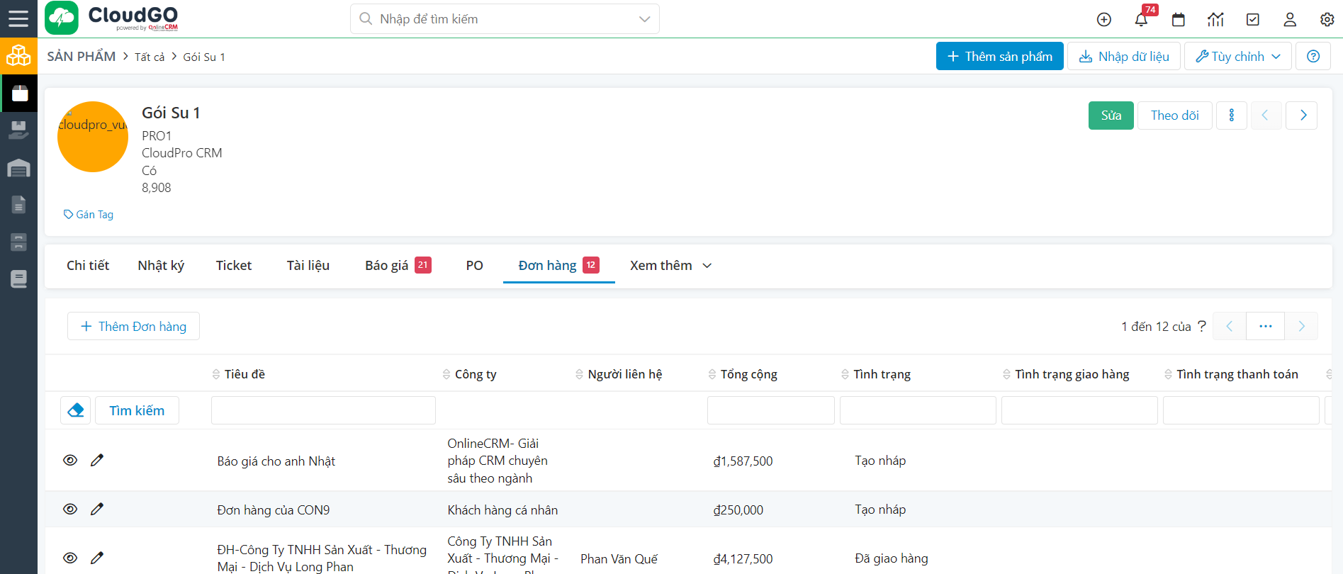This screenshot has height=574, width=1343.
Task: Open the help question mark icon
Action: coord(1313,56)
